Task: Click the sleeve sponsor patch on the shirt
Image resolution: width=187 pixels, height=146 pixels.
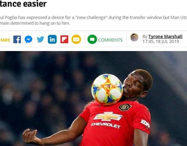Action: click(145, 123)
